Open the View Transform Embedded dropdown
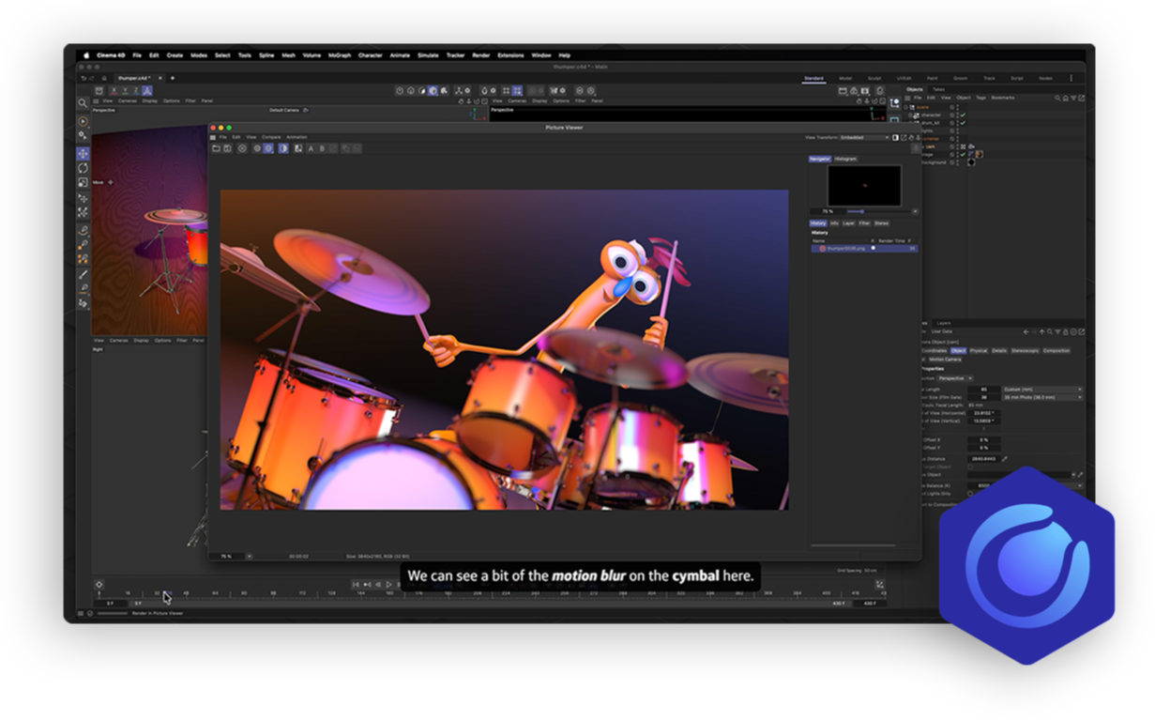 [863, 138]
